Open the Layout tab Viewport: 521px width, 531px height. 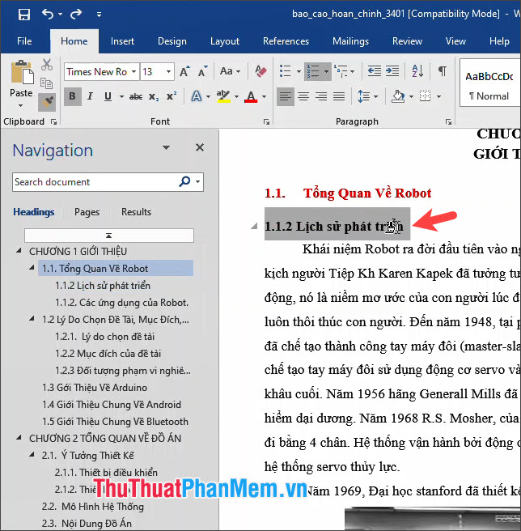(225, 41)
